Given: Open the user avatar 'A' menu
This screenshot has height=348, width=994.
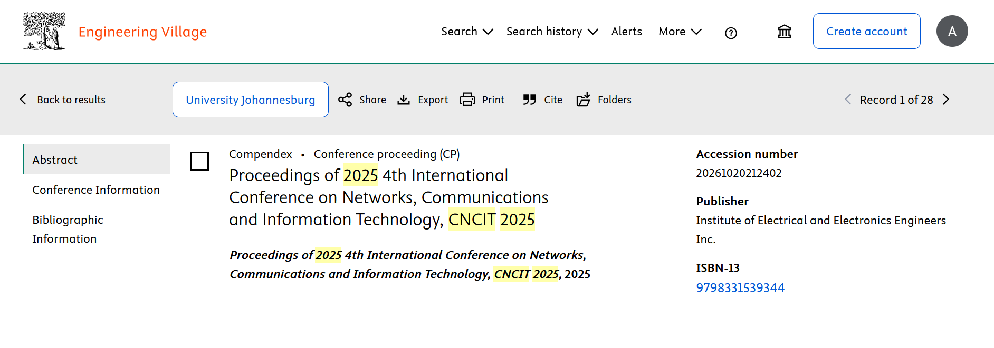Looking at the screenshot, I should (952, 31).
